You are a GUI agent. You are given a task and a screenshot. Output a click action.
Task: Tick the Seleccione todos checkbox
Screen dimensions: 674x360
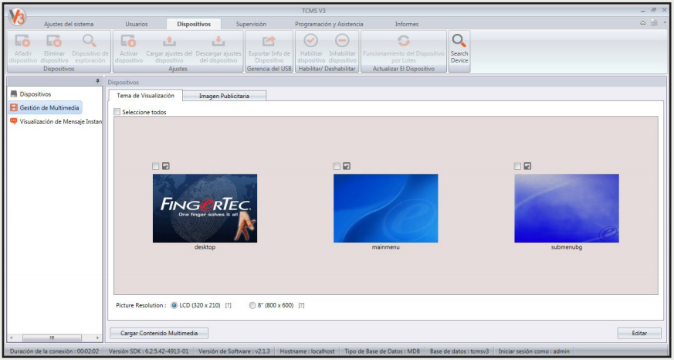(117, 112)
